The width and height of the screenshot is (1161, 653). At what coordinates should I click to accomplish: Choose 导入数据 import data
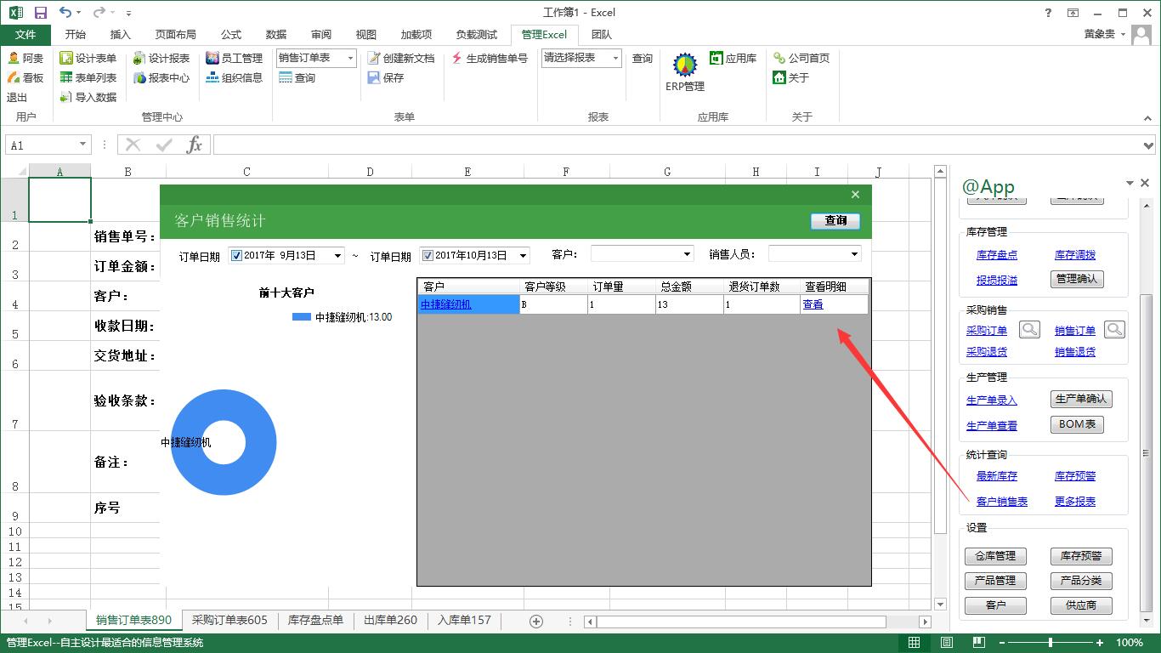click(88, 97)
